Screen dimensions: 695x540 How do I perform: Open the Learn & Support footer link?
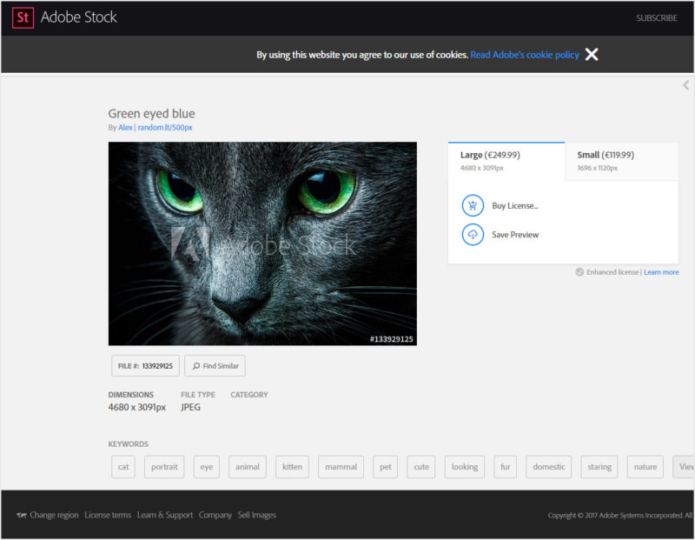[x=165, y=515]
